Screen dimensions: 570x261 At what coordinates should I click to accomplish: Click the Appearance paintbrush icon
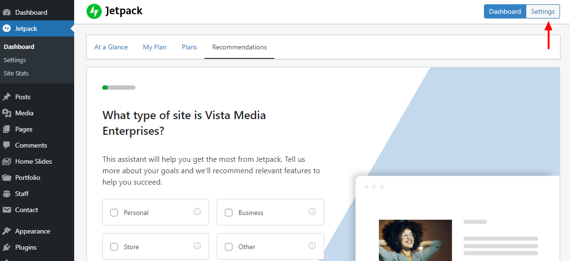click(x=7, y=231)
